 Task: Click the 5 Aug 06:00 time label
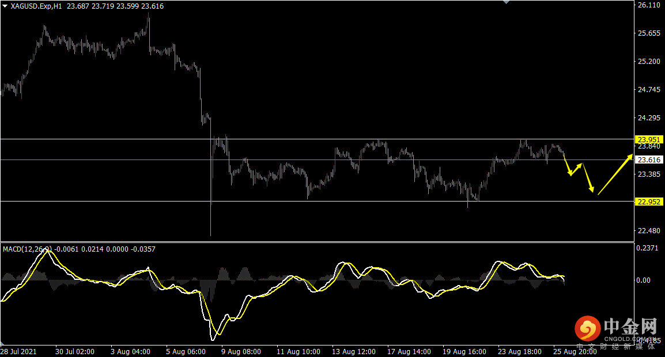(x=186, y=352)
